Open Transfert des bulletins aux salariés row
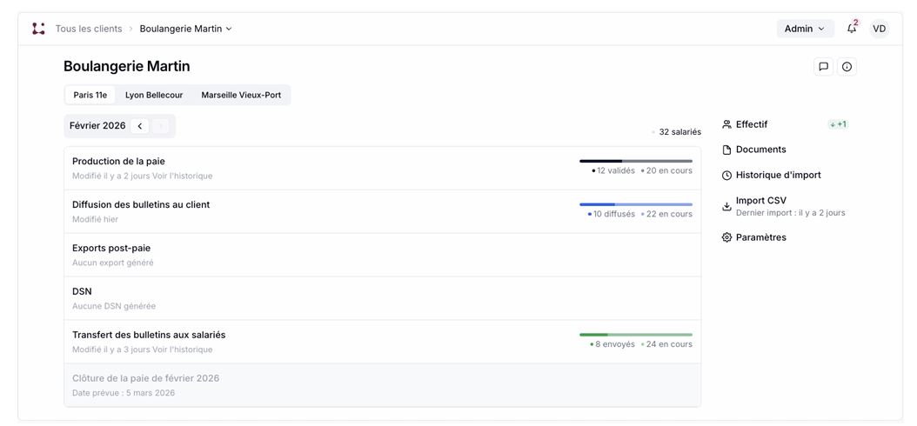This screenshot has width=917, height=426. click(383, 342)
